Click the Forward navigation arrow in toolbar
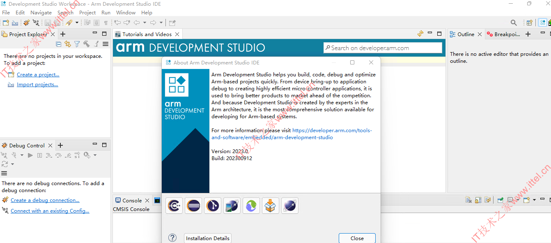Image resolution: width=551 pixels, height=243 pixels. point(153,23)
